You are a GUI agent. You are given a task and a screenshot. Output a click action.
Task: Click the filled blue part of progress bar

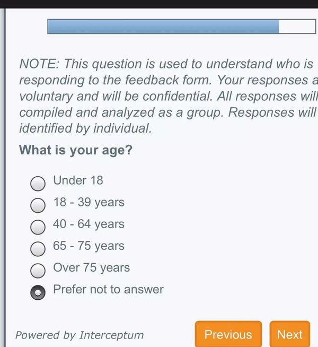click(x=163, y=27)
